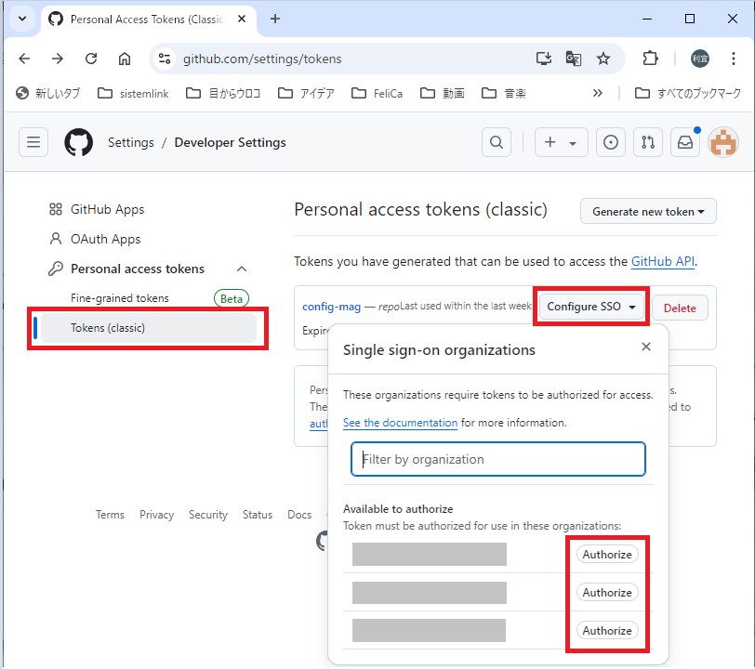Open Docs footer link

[x=299, y=515]
